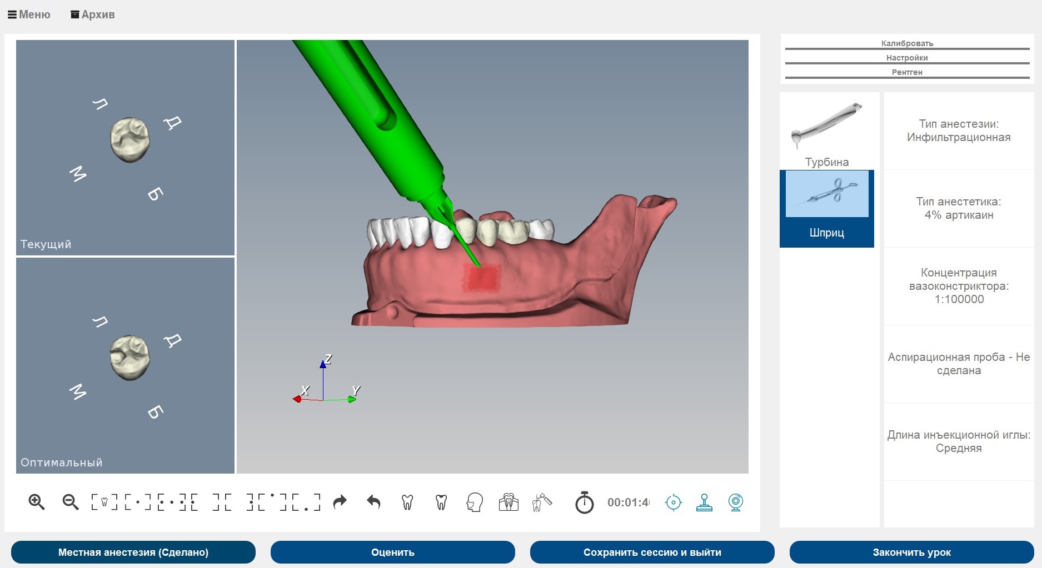Click the tooth cross-section icon

pyautogui.click(x=508, y=502)
